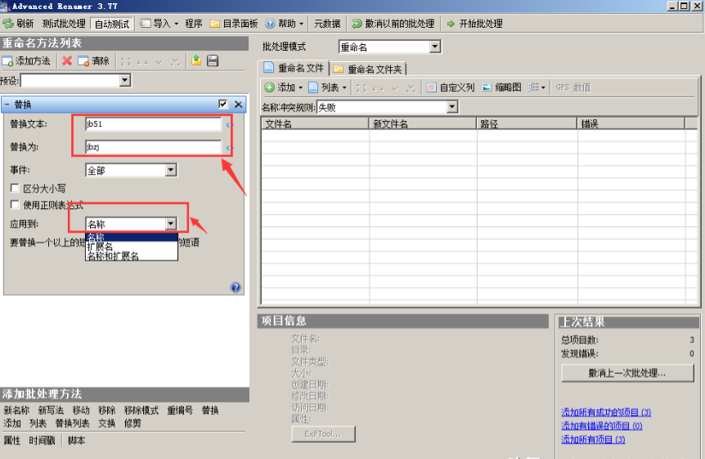Click the 替换为 input field containing jbzj
This screenshot has height=459, width=705.
tap(153, 147)
